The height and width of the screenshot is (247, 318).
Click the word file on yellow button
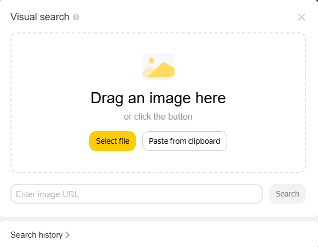pos(124,141)
